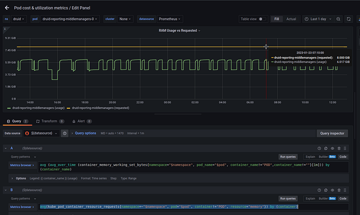360x215 pixels.
Task: Open the Last 1 day time picker
Action: click(318, 19)
